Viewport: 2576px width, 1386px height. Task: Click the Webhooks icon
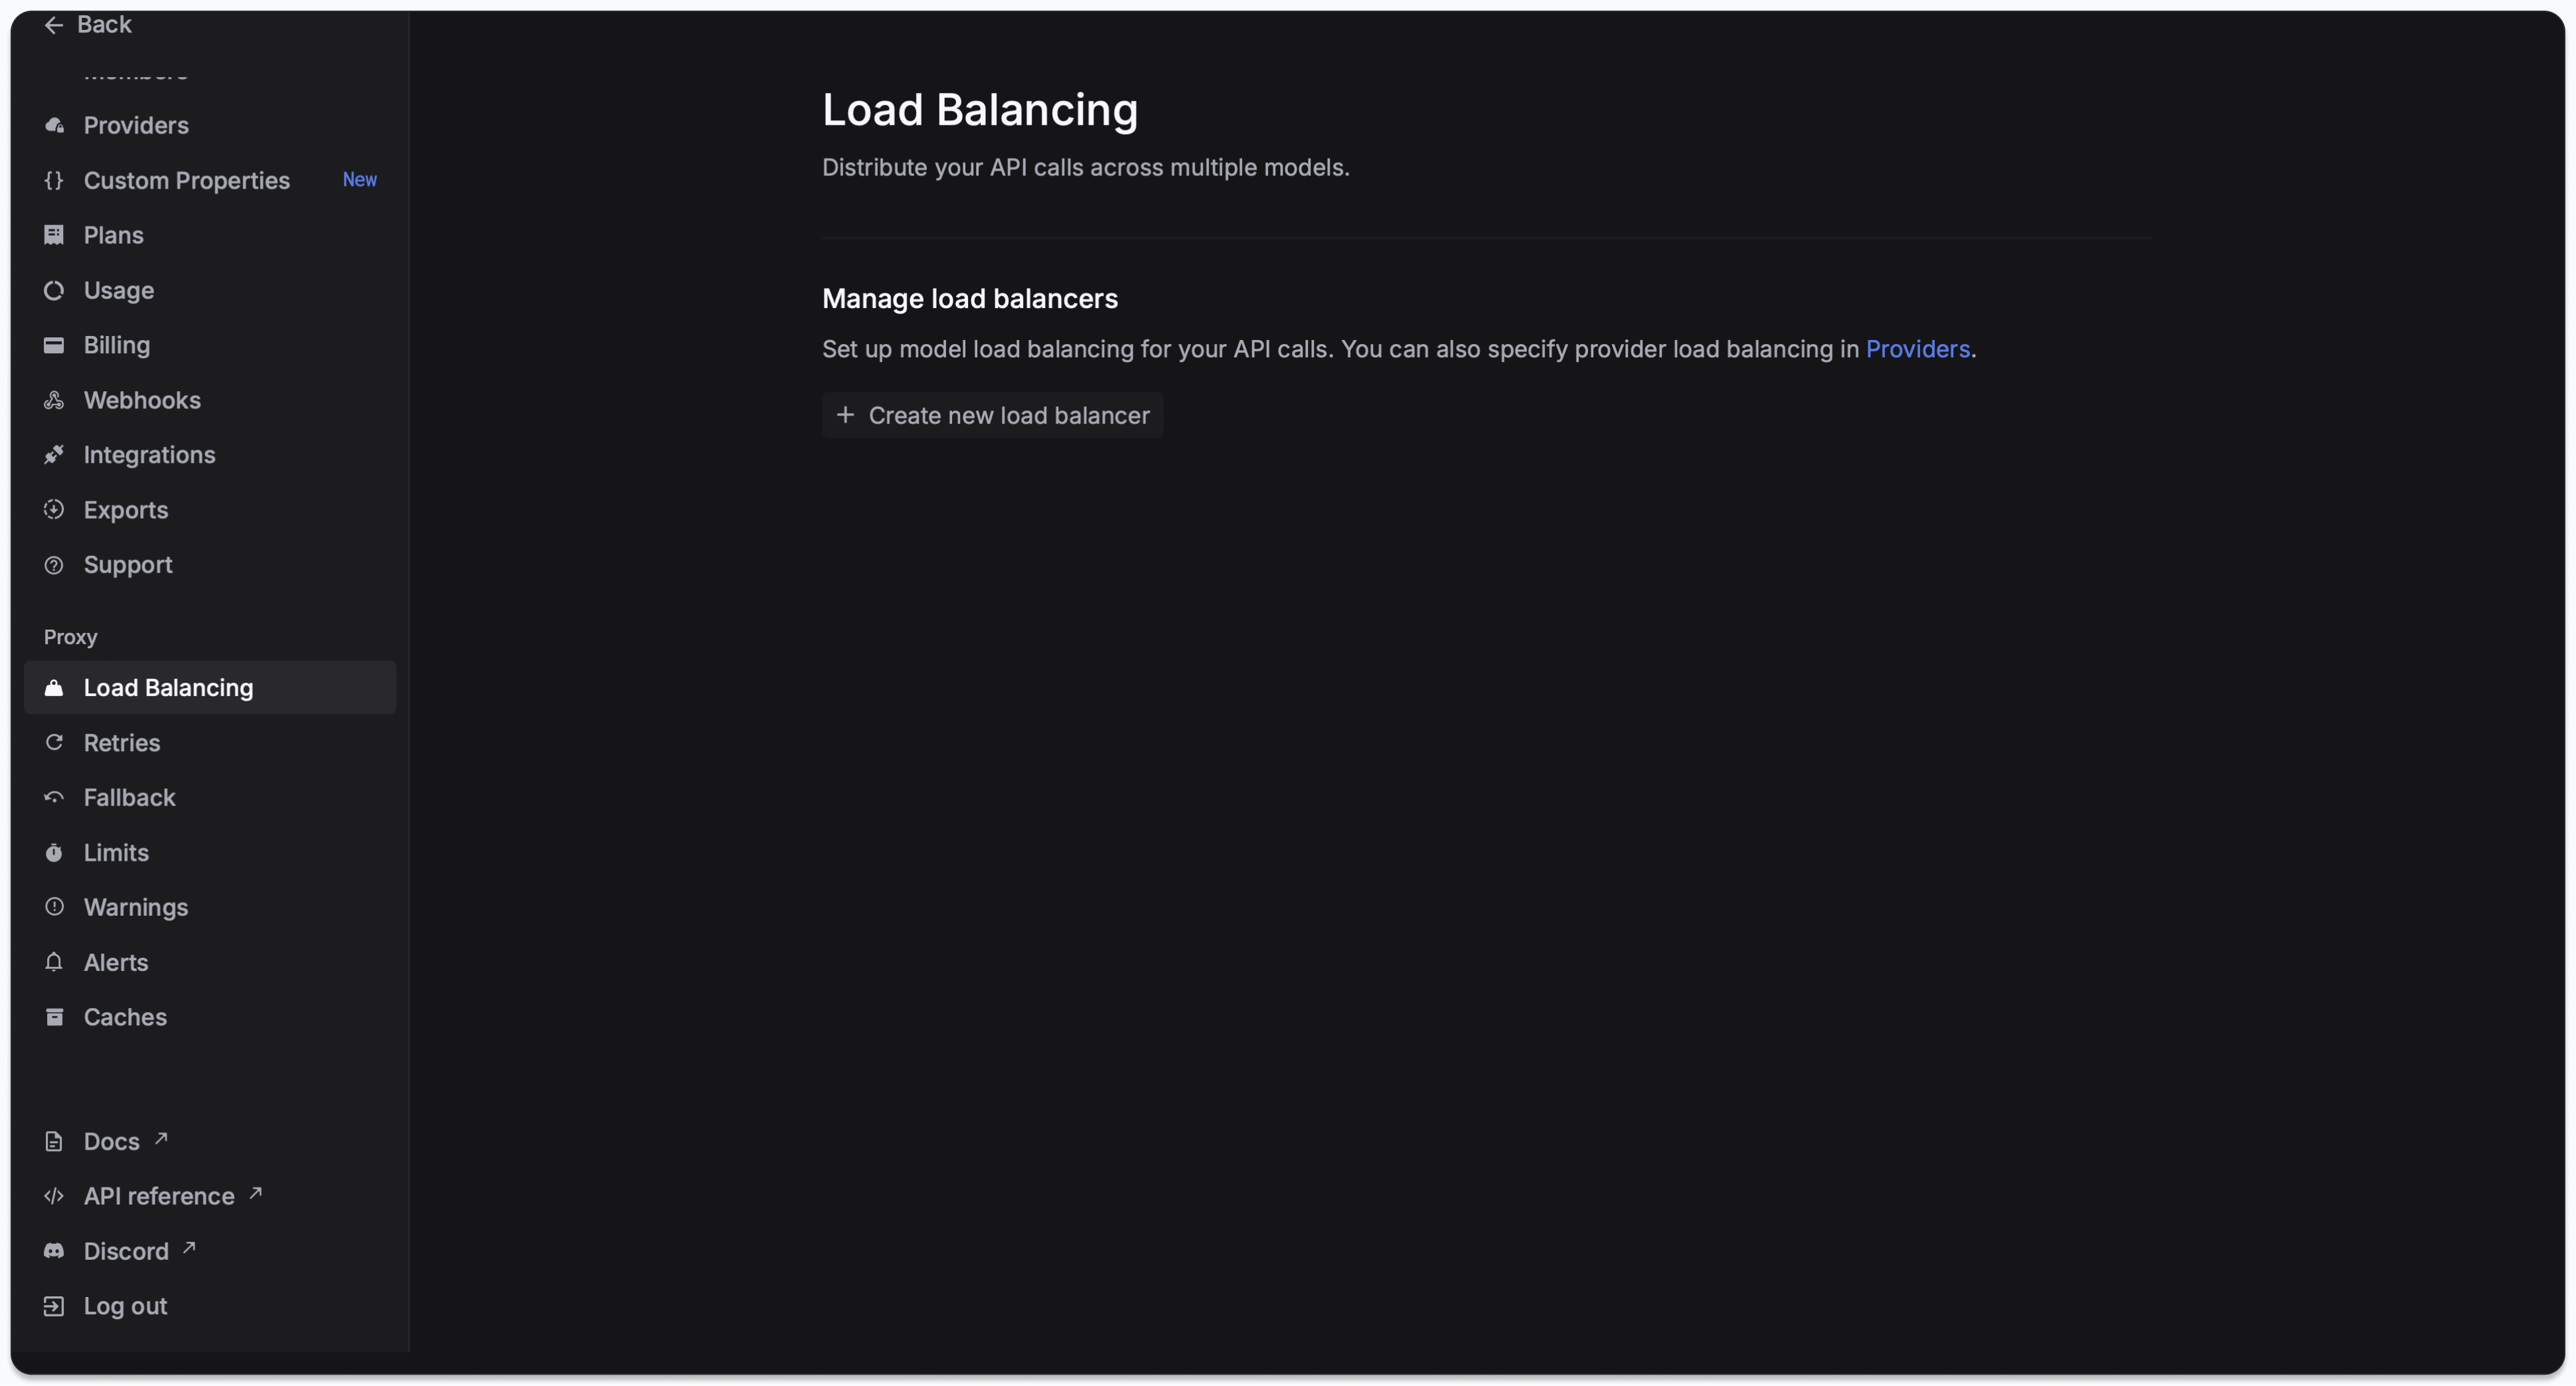coord(54,400)
